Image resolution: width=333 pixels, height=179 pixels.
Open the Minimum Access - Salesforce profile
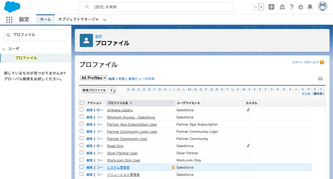coord(131,117)
